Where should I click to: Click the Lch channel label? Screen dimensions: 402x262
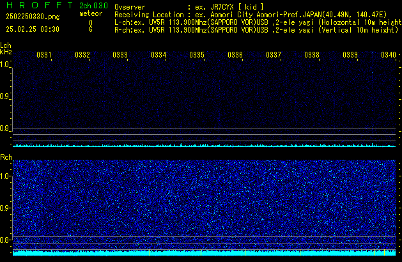(6, 45)
